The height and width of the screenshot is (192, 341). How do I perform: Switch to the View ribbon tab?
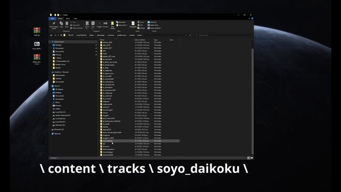[x=75, y=19]
